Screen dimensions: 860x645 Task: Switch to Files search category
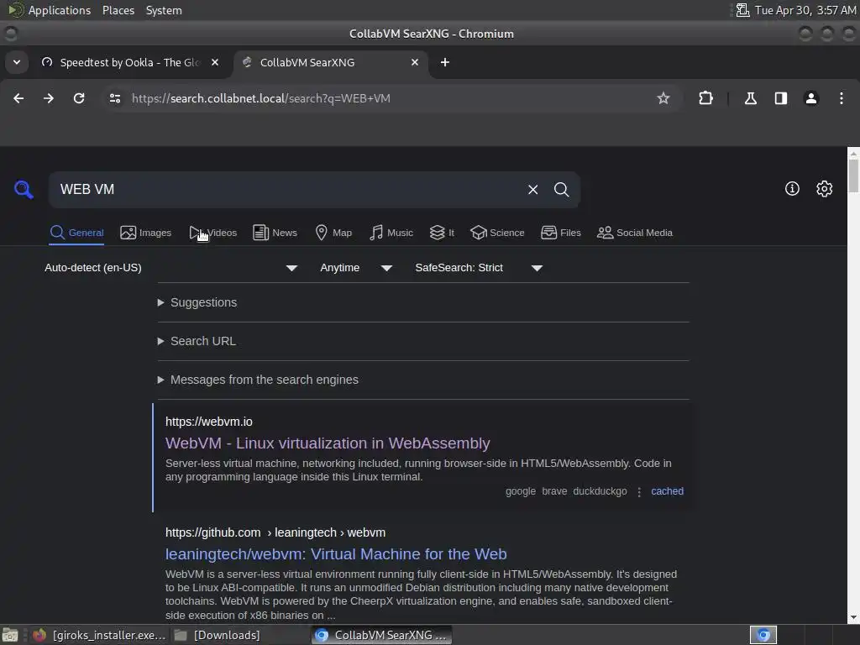point(560,233)
